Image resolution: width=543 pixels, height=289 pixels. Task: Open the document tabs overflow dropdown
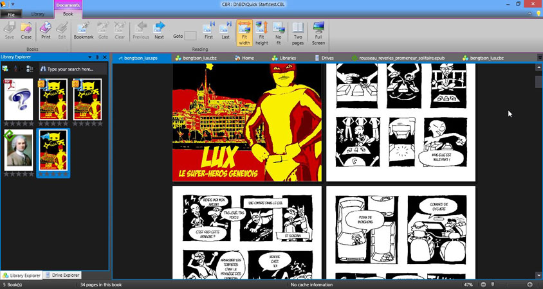pos(540,57)
